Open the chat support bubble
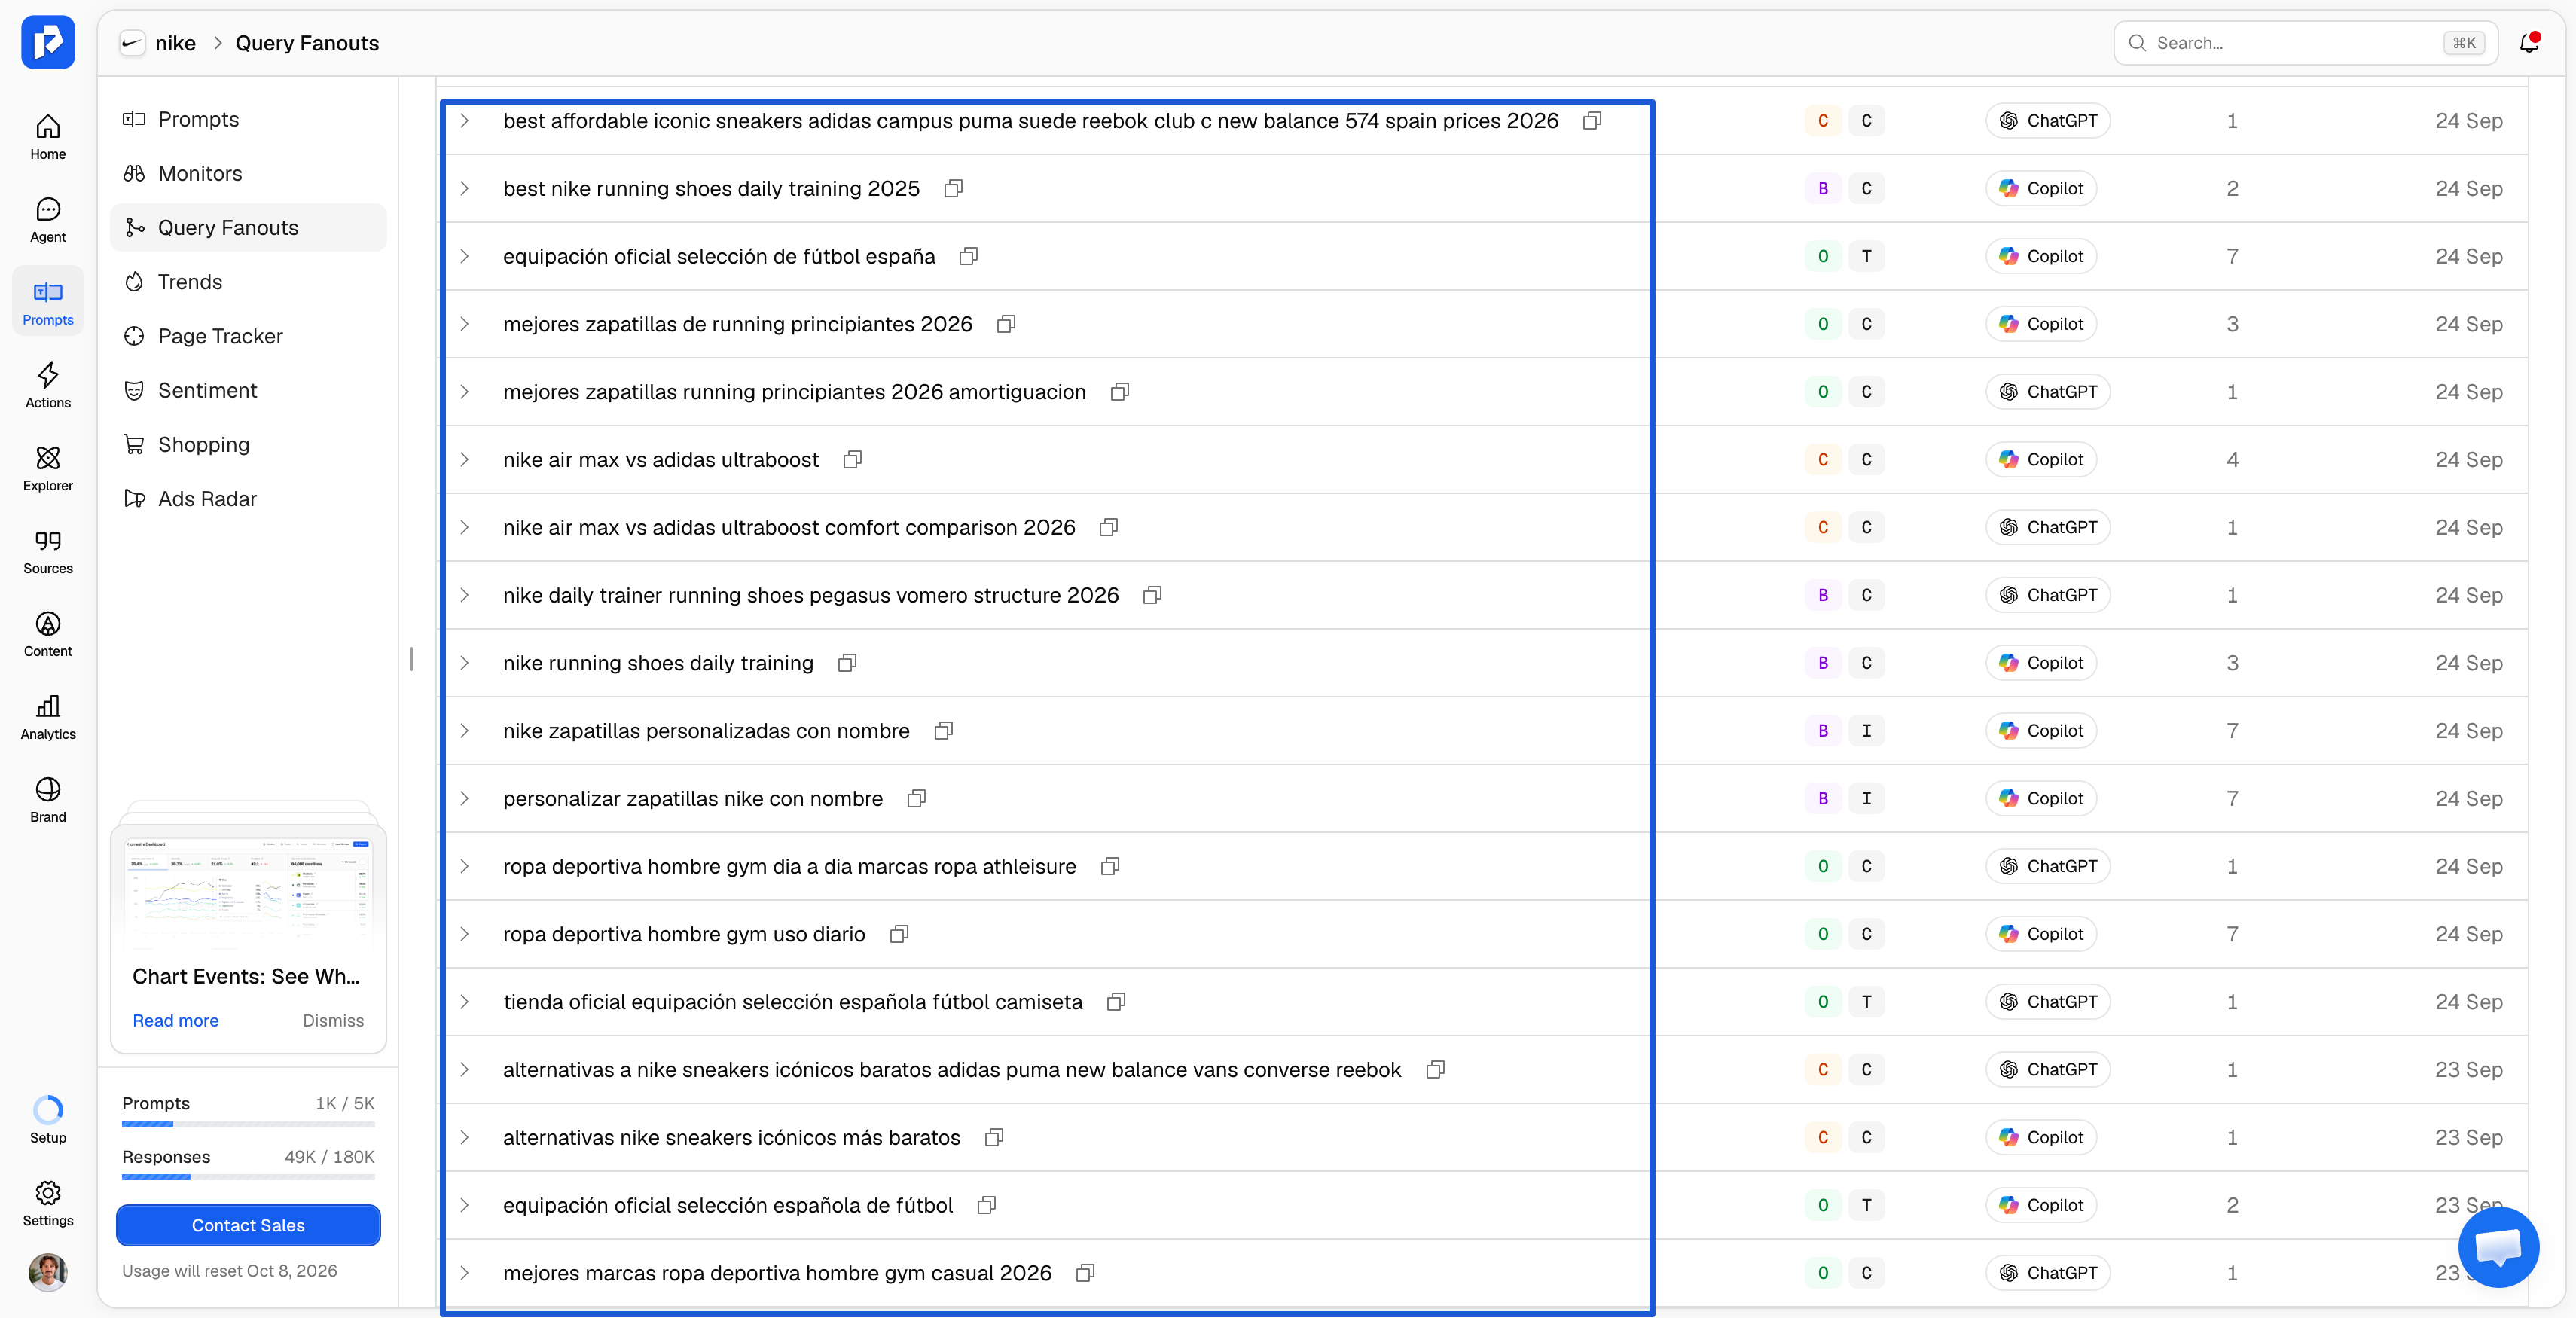 2498,1246
